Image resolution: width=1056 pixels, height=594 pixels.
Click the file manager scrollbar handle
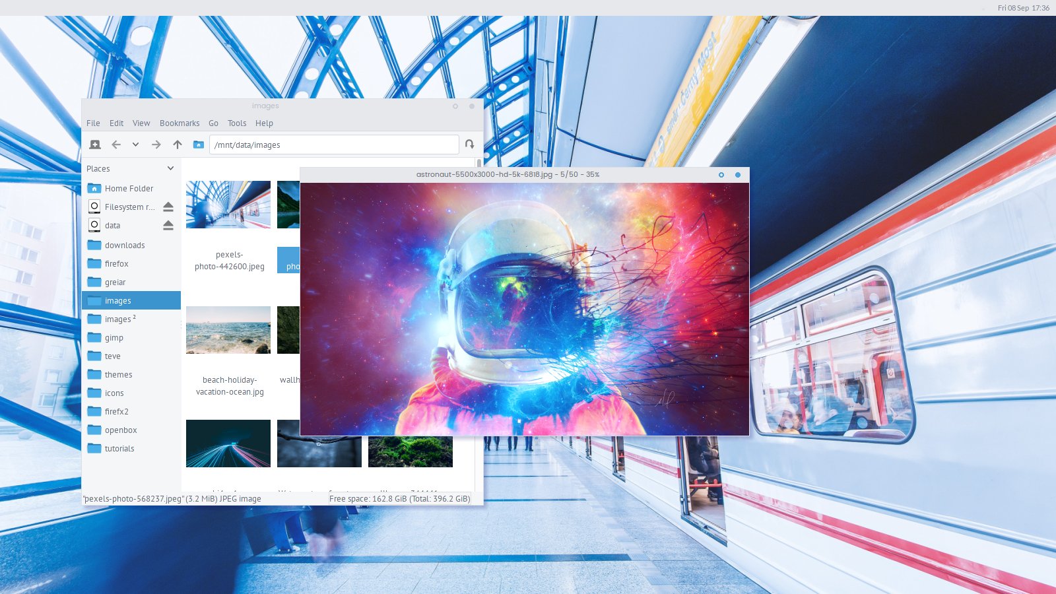(478, 163)
